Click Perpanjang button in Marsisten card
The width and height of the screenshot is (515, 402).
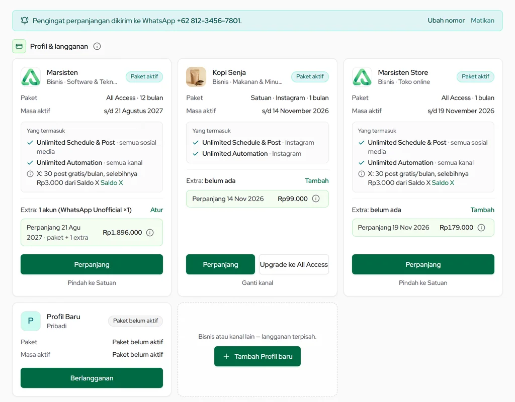92,264
